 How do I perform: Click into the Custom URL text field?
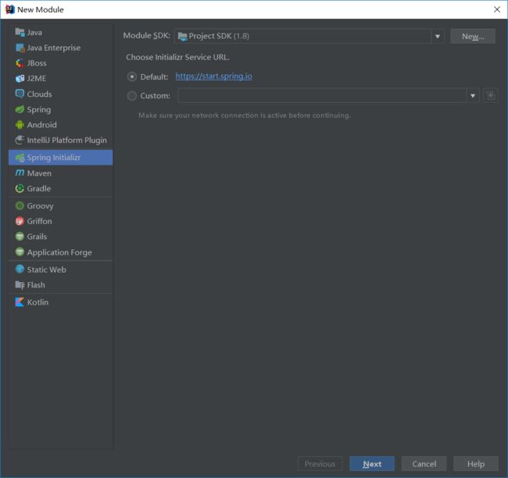click(x=322, y=96)
